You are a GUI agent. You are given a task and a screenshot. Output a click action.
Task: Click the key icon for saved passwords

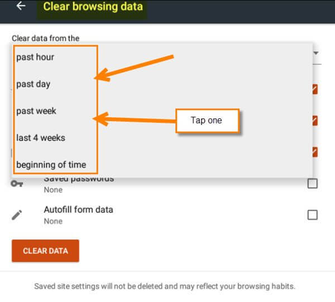17,184
